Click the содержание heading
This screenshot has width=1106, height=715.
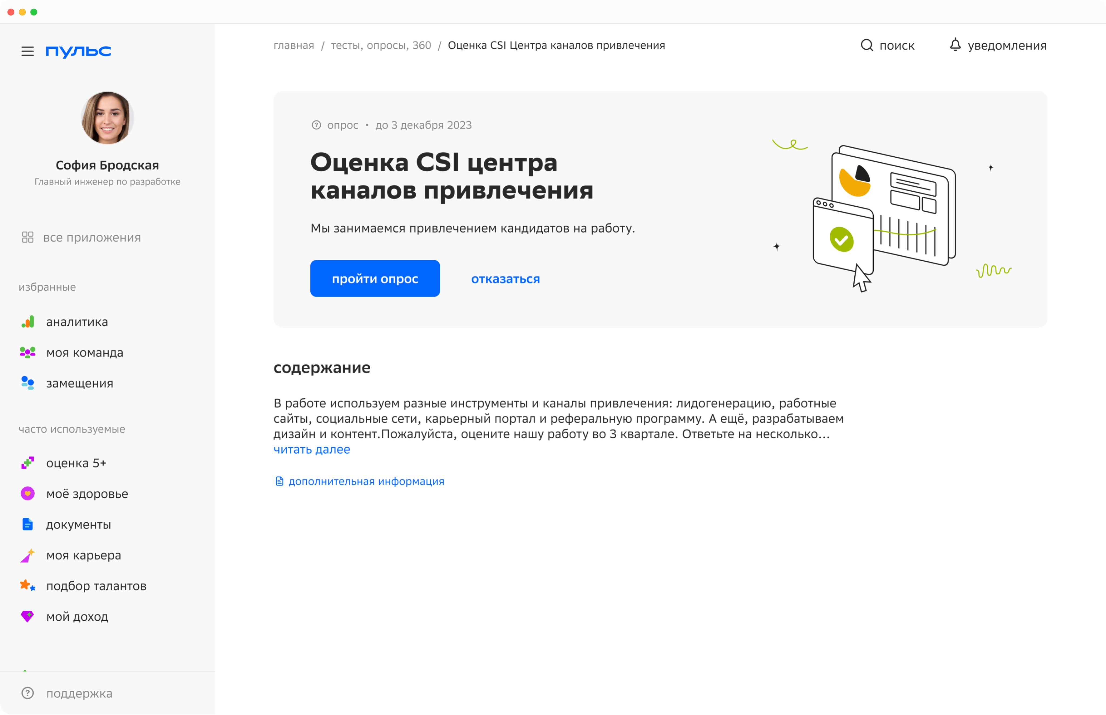pyautogui.click(x=322, y=367)
